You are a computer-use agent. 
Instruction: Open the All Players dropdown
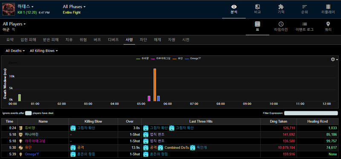14,24
